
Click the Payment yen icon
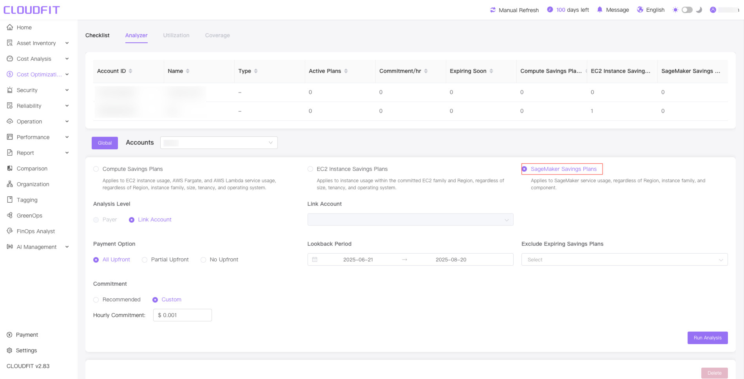[9, 335]
